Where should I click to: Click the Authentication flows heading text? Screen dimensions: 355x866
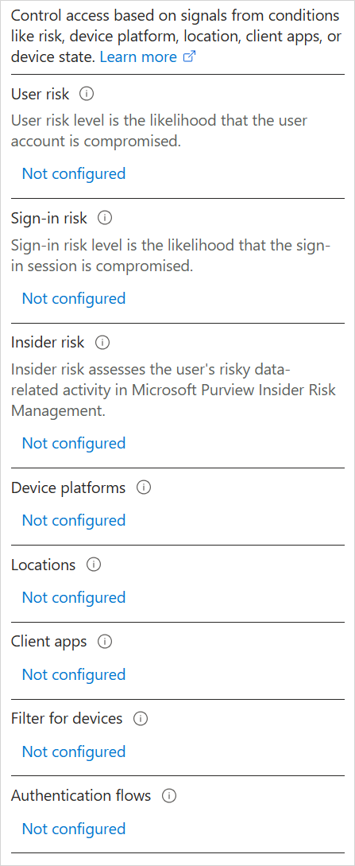(81, 796)
